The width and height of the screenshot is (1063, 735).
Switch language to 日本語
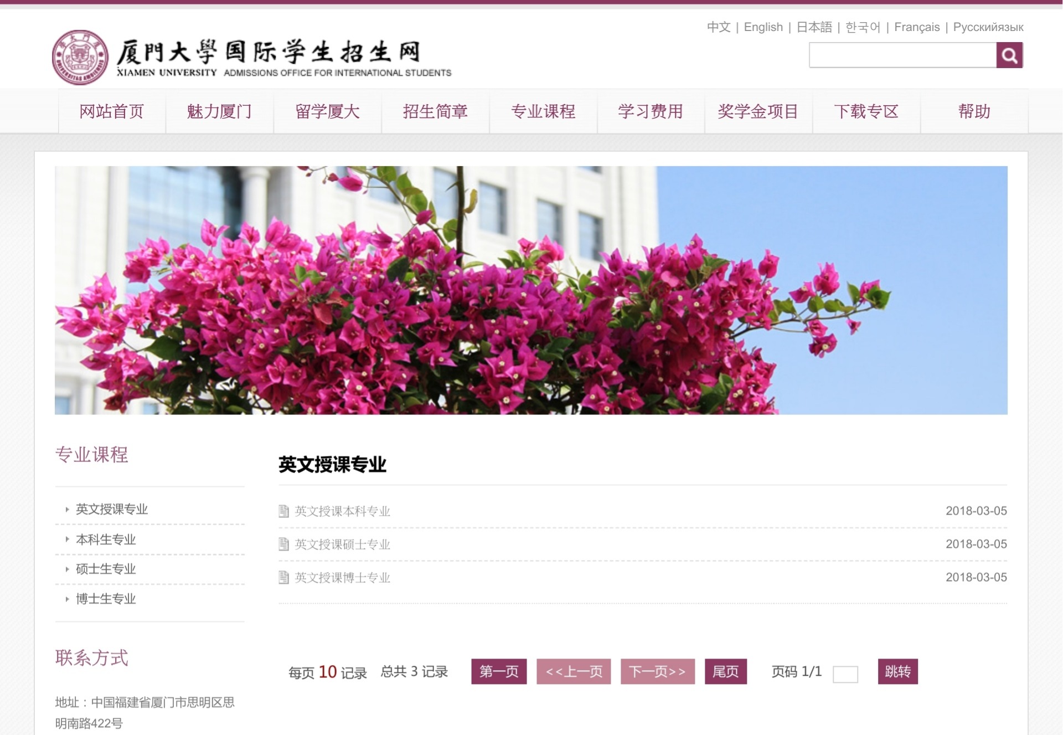point(814,27)
